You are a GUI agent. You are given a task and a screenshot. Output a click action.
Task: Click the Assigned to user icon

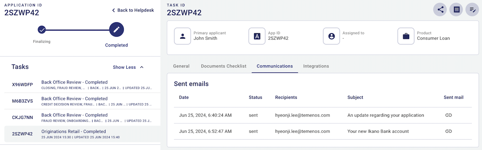[x=331, y=36]
